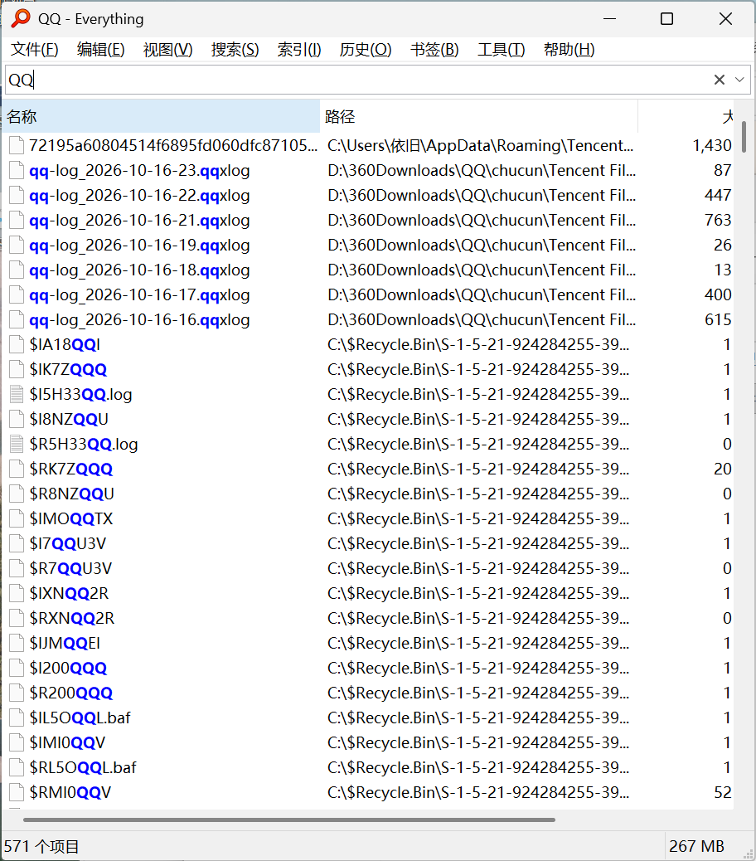Click the icon beside $IXNQQ2R
Viewport: 756px width, 861px height.
point(17,593)
